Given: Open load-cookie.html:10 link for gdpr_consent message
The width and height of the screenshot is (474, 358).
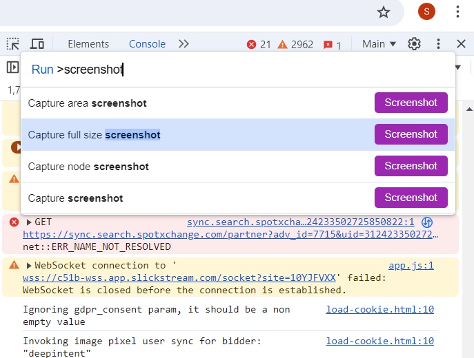Looking at the screenshot, I should tap(380, 309).
